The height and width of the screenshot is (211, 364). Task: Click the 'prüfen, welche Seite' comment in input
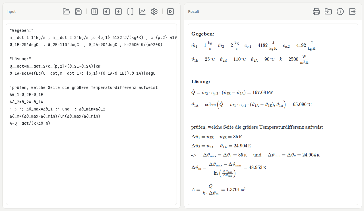tap(85, 88)
